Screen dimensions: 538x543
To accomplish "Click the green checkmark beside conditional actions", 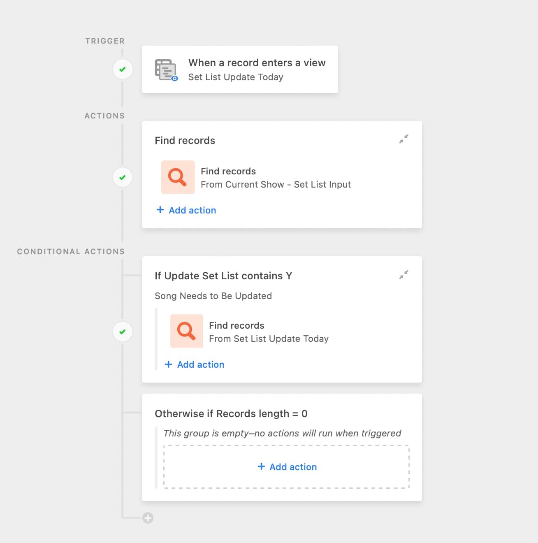I will (x=123, y=332).
